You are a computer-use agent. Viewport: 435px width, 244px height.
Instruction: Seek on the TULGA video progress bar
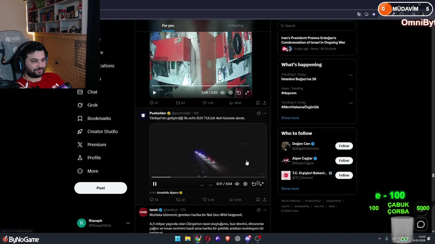click(x=208, y=177)
